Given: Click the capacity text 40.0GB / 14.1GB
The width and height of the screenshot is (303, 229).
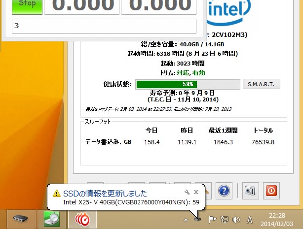Looking at the screenshot, I should coord(202,44).
